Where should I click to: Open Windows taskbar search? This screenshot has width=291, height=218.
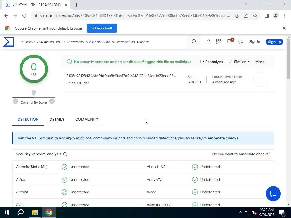[x=20, y=212]
